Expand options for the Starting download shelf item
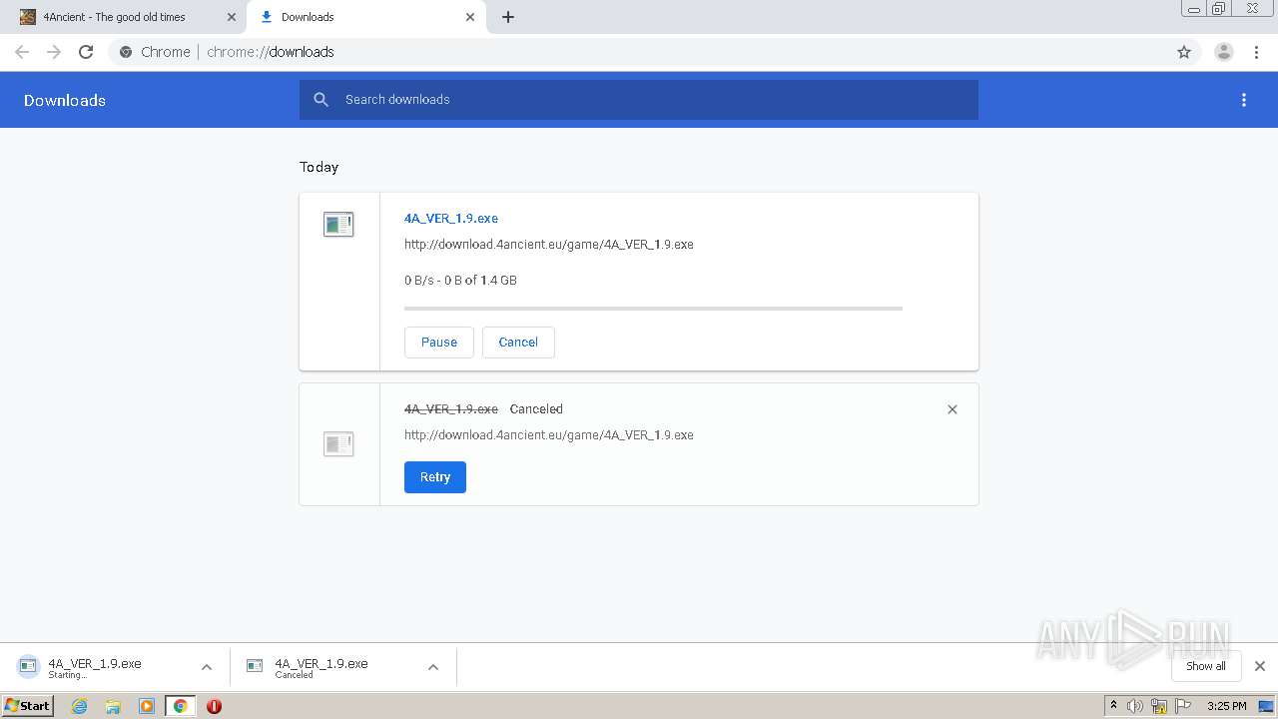This screenshot has height=719, width=1278. tap(207, 667)
